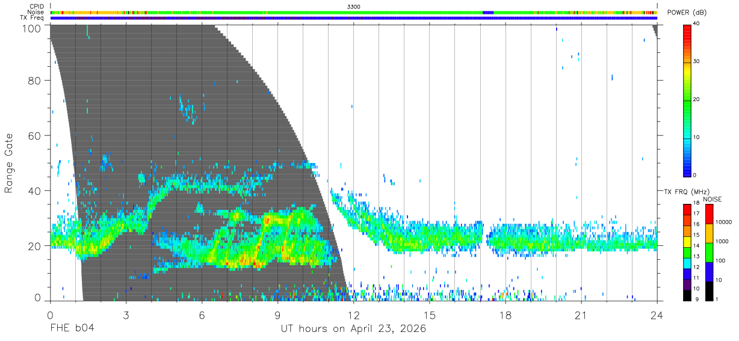
Task: Click the 21 tick on UT hours axis
Action: 581,315
